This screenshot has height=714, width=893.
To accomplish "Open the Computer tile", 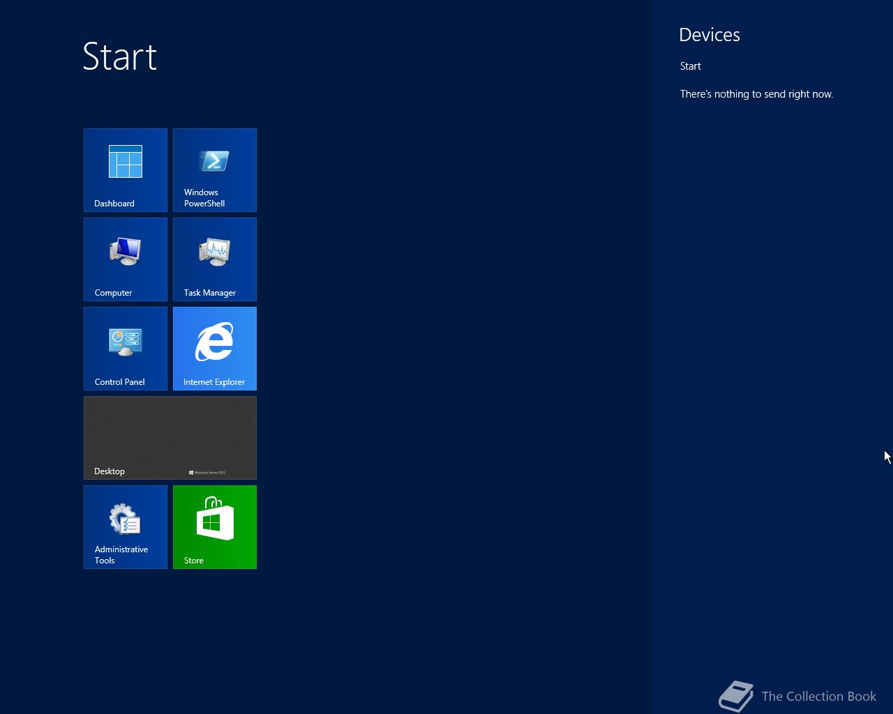I will 126,259.
